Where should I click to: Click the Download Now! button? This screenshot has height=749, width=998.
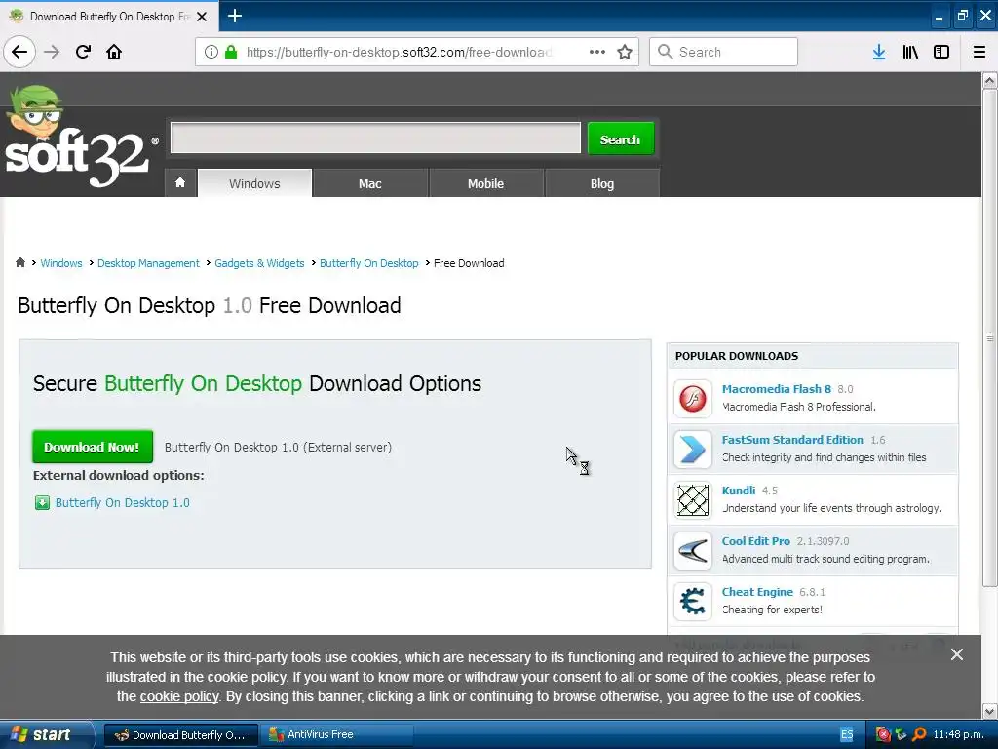[x=93, y=447]
